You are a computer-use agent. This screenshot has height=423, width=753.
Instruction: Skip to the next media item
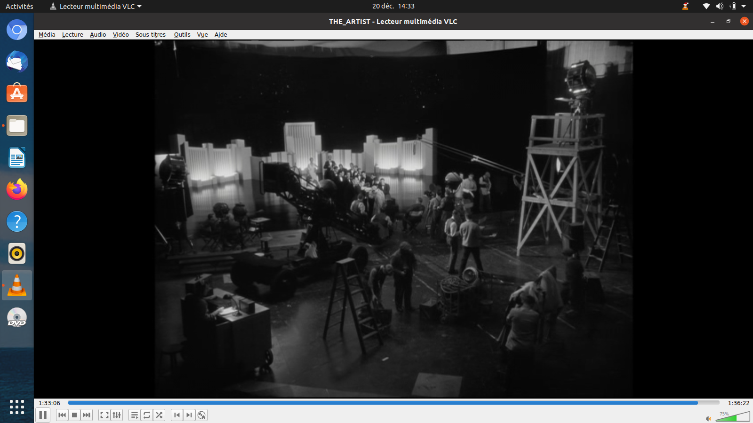click(87, 415)
